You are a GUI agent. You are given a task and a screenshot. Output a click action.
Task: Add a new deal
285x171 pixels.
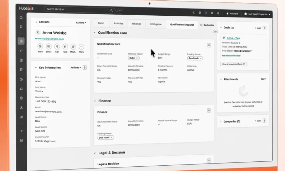click(258, 28)
